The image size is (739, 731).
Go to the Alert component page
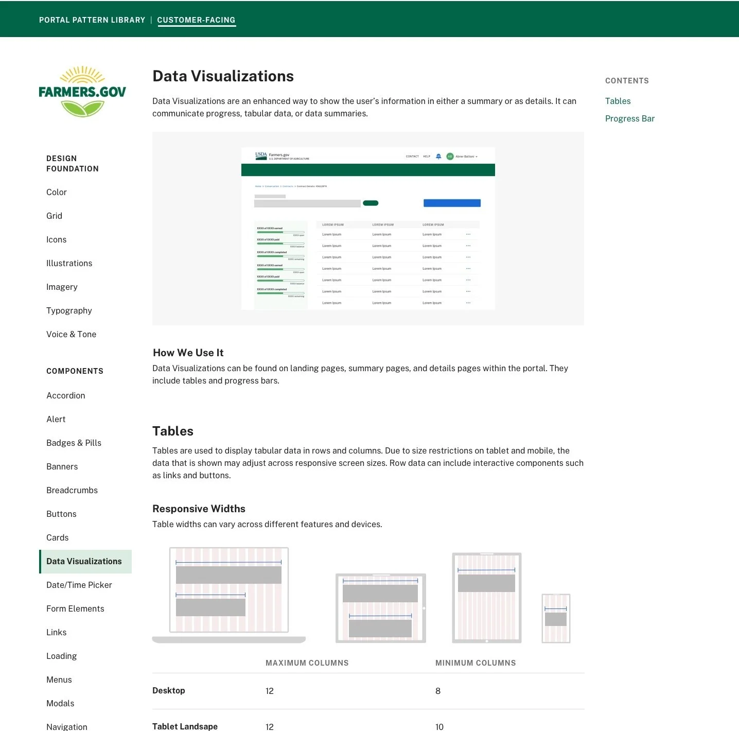[x=56, y=419]
